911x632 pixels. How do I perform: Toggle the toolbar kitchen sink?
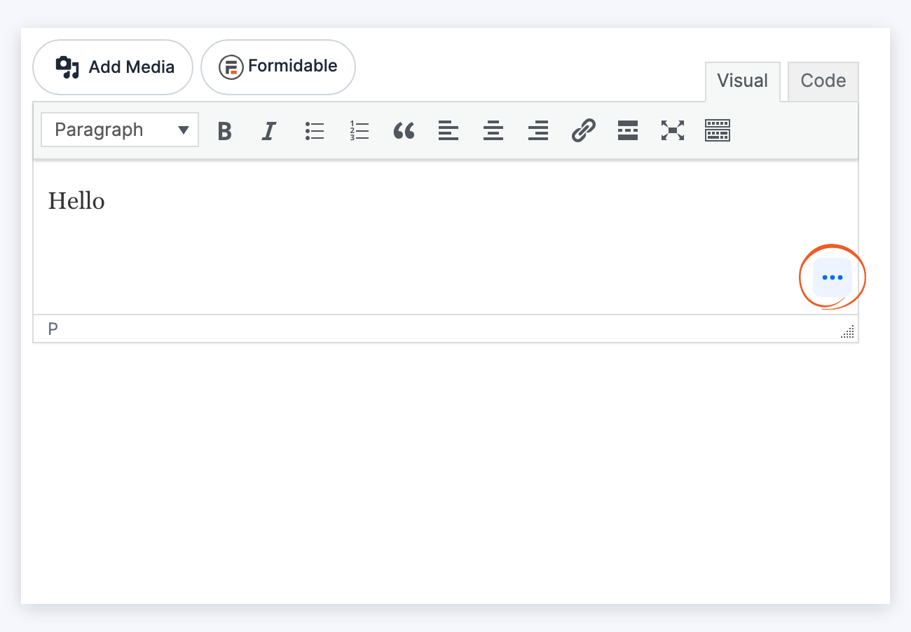pos(718,130)
